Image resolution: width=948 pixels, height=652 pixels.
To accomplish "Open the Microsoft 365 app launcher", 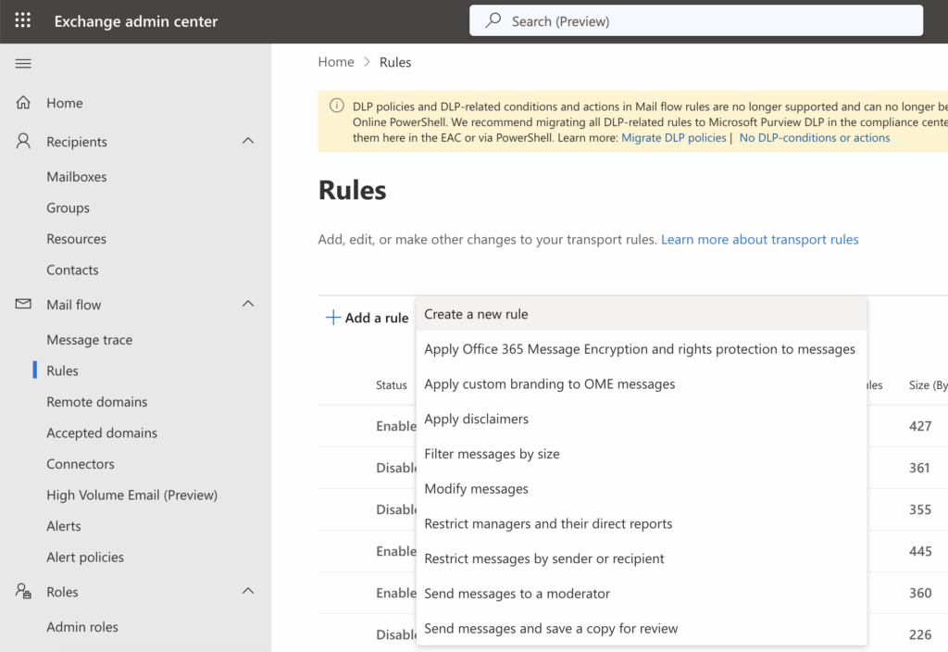I will coord(22,20).
